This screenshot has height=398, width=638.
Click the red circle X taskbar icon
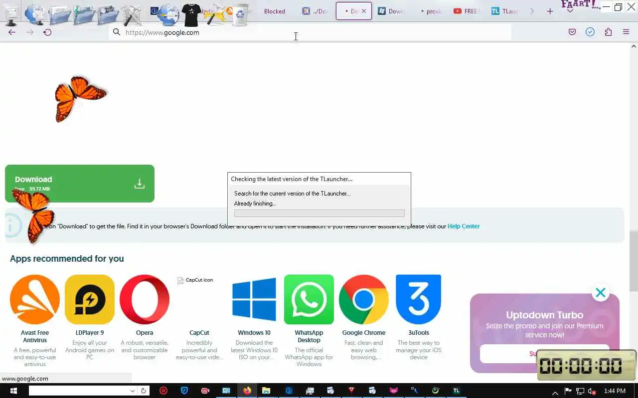click(x=163, y=391)
